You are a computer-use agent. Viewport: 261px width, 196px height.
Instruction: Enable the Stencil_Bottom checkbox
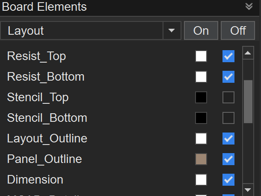(228, 118)
